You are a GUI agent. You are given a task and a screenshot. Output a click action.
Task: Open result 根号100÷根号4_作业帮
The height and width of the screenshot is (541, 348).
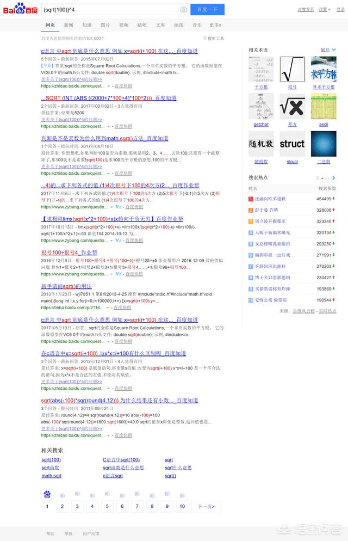69,253
